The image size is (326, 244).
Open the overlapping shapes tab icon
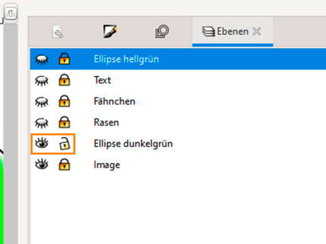(x=162, y=32)
